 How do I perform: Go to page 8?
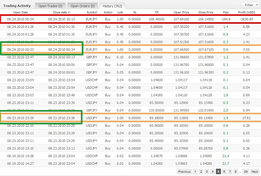(x=236, y=171)
